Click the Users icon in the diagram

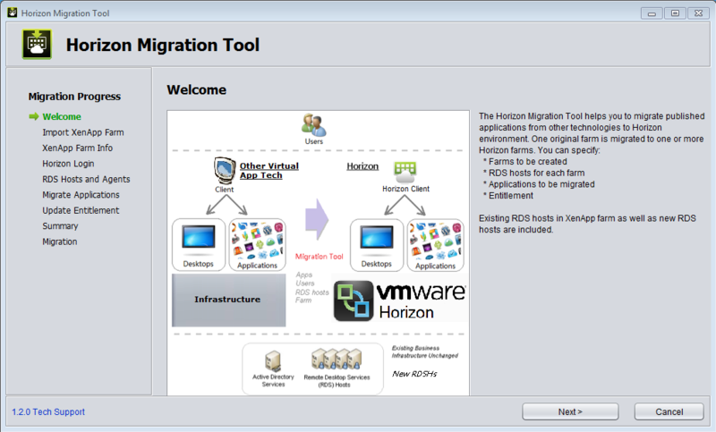click(x=314, y=125)
